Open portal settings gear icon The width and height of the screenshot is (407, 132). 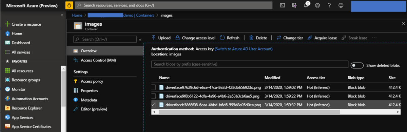317,5
